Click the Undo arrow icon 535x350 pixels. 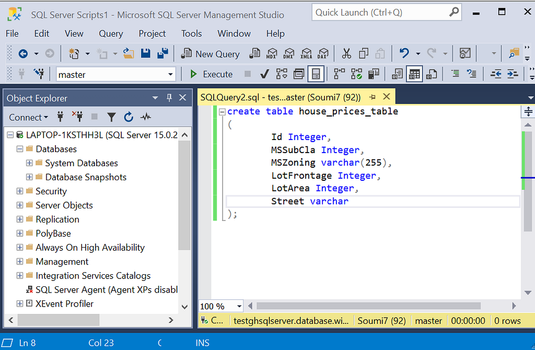[404, 54]
